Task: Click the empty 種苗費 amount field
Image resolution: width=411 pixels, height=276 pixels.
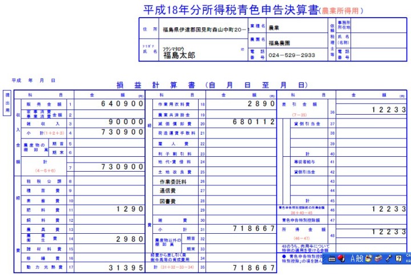Action: click(110, 190)
